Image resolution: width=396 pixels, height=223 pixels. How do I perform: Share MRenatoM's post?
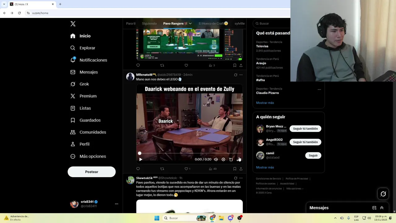241,169
